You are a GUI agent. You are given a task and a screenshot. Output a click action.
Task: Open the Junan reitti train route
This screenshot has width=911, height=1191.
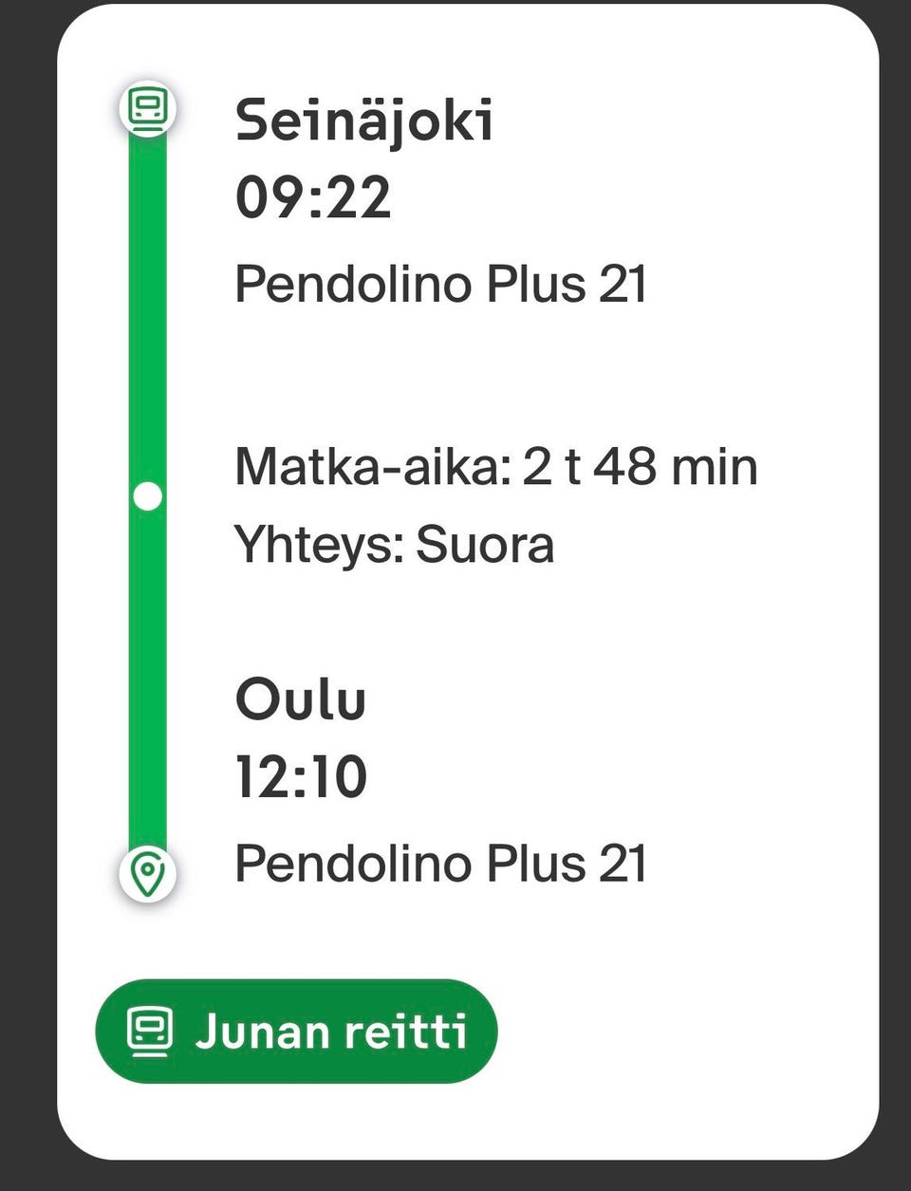coord(296,1032)
